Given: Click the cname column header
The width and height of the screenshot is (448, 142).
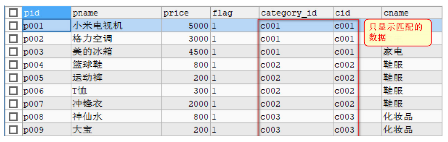Looking at the screenshot, I should [412, 13].
